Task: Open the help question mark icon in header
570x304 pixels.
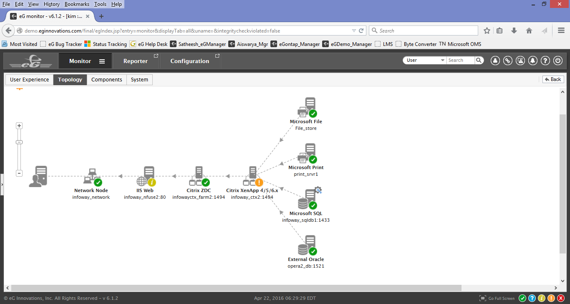Action: click(x=545, y=61)
